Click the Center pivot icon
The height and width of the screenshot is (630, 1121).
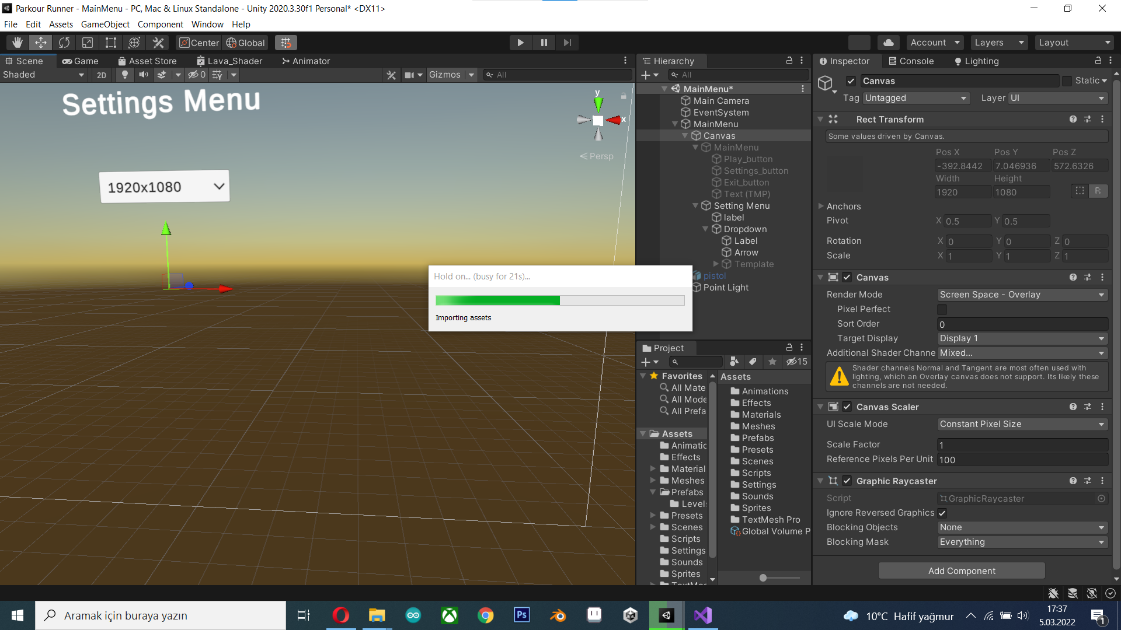pyautogui.click(x=183, y=43)
